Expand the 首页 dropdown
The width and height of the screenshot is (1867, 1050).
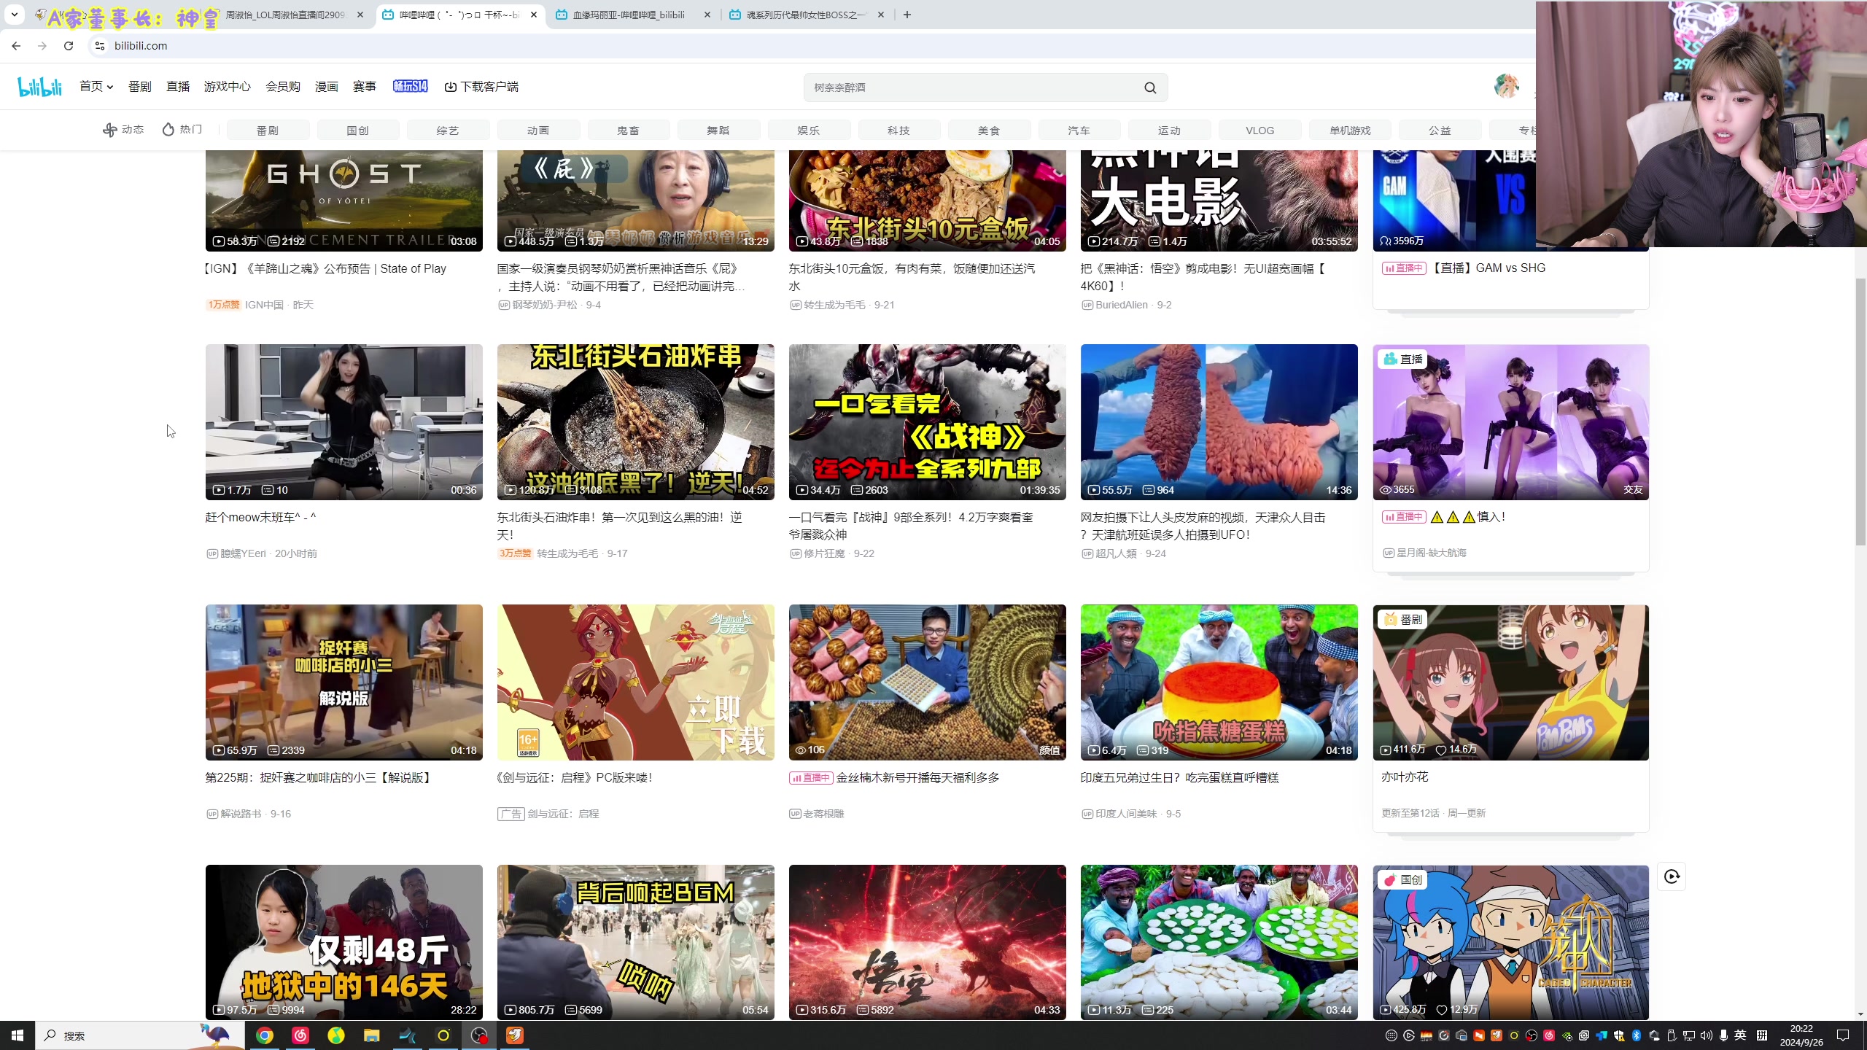coord(96,87)
